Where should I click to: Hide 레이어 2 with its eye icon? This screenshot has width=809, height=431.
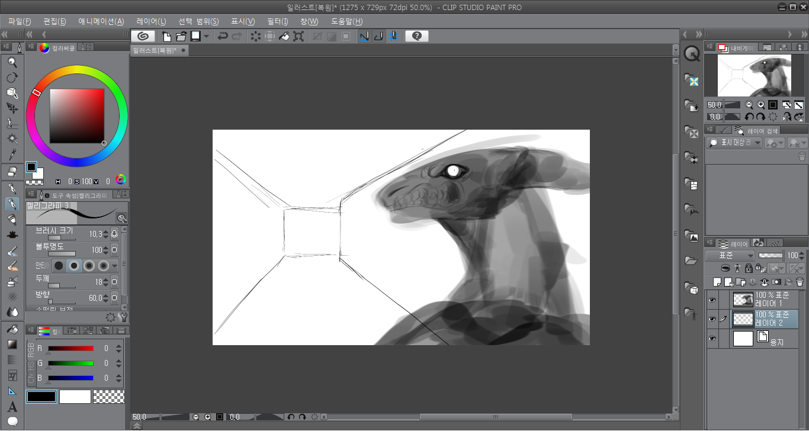[712, 319]
